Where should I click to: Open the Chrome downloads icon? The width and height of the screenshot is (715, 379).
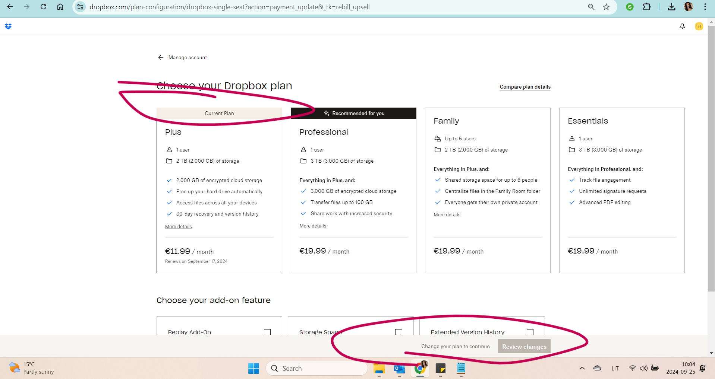click(x=671, y=7)
